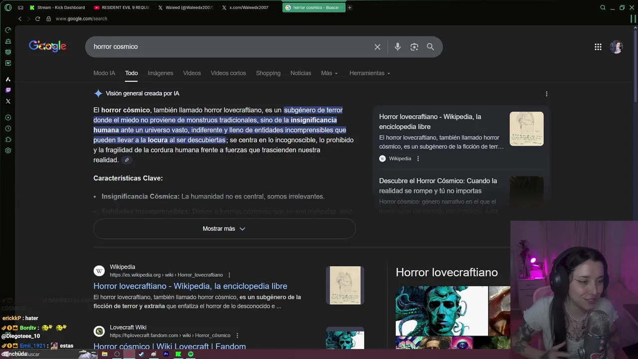Switch to the 'Stream - Kick Dashboard' tab
The height and width of the screenshot is (359, 638).
(58, 7)
